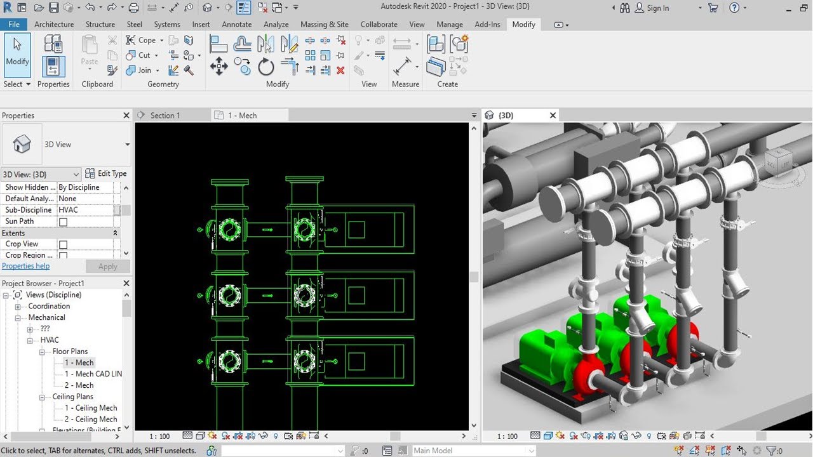Open the Autodesk App Store cart
The width and height of the screenshot is (813, 457).
(713, 8)
